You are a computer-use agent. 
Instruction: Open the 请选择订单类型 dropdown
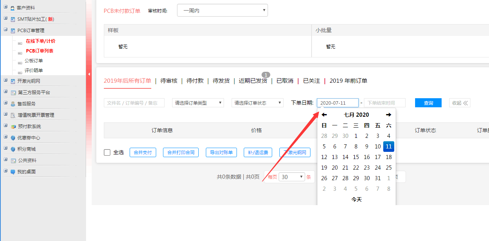[198, 103]
